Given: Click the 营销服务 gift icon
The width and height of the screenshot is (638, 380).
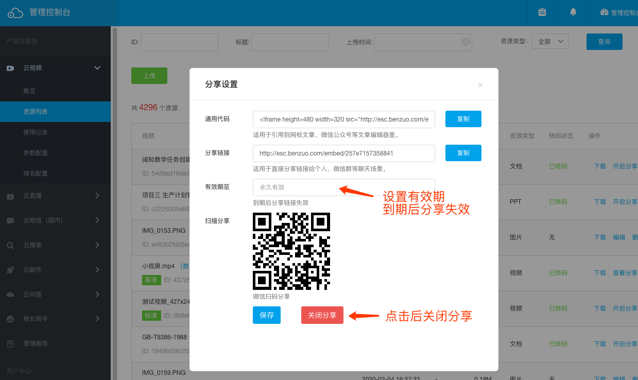Looking at the screenshot, I should click(x=10, y=344).
